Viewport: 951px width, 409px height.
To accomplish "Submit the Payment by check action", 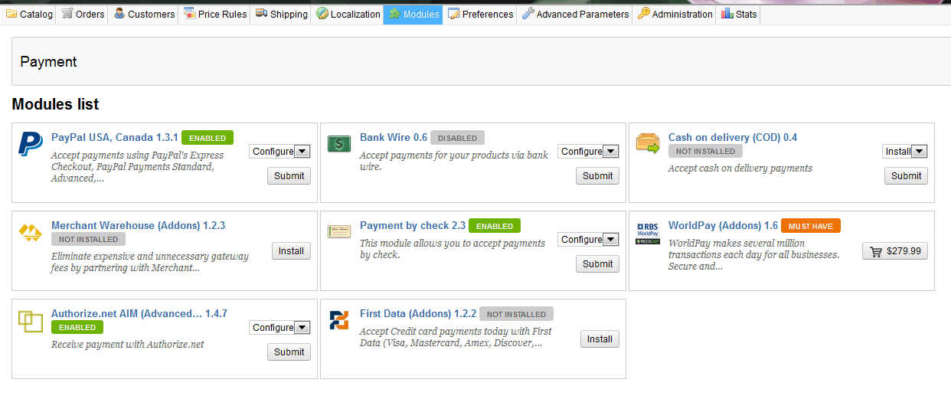I will point(597,263).
